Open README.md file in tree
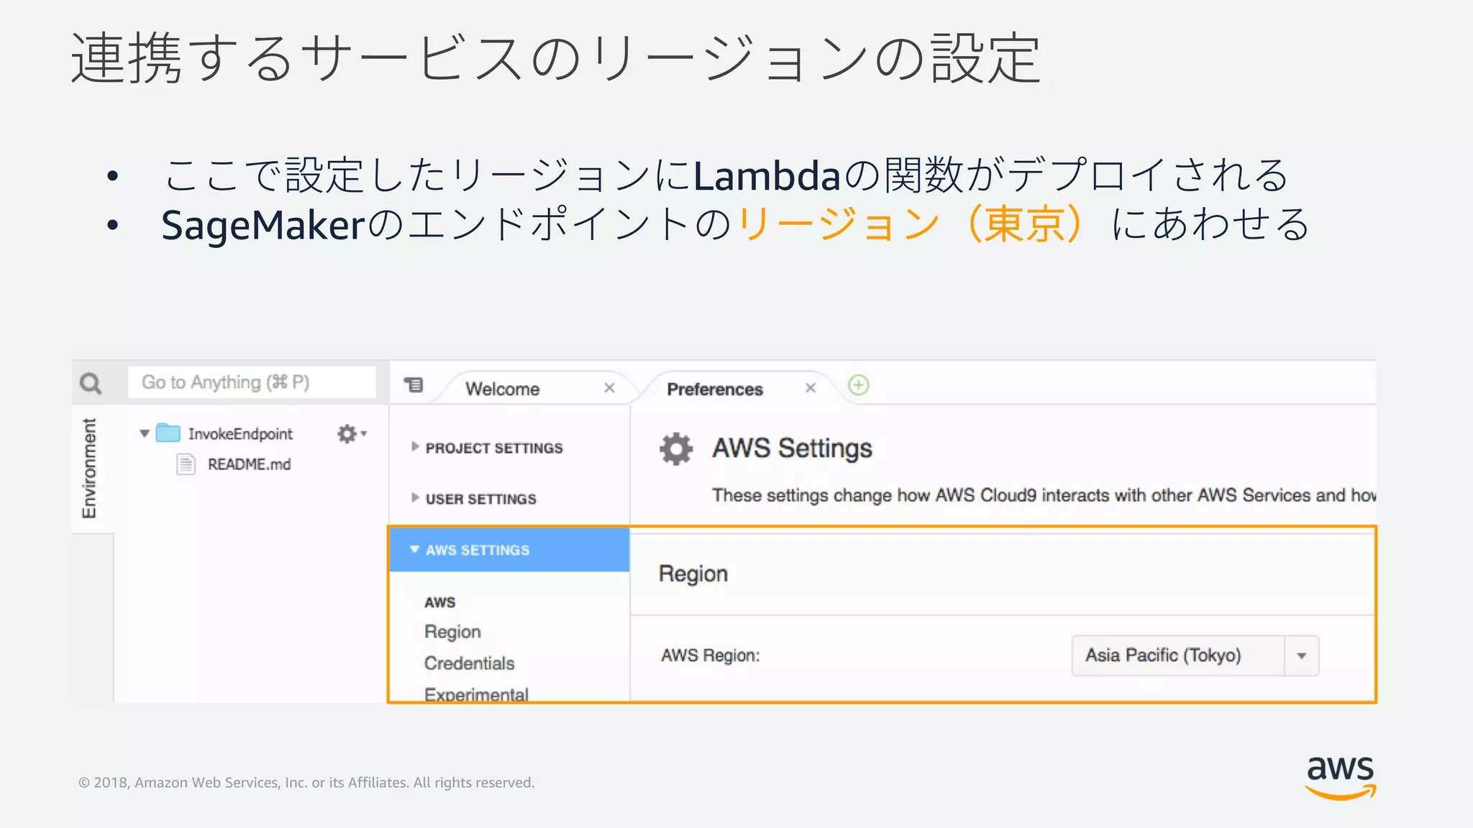This screenshot has width=1473, height=828. (x=249, y=464)
